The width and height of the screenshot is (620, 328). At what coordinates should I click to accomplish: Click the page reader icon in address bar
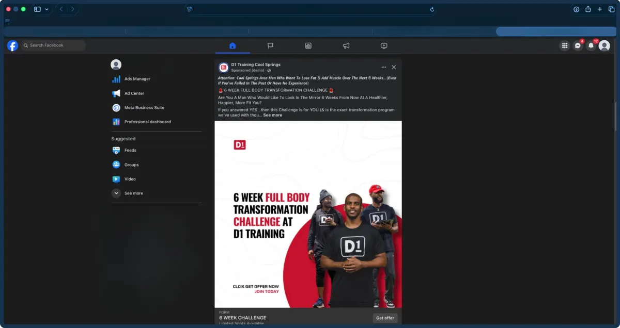click(x=190, y=9)
